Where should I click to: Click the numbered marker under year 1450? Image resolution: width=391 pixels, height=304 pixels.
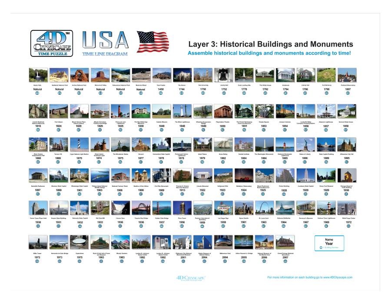point(161,93)
